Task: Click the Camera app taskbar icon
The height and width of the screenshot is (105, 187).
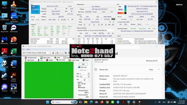Action: click(x=96, y=102)
